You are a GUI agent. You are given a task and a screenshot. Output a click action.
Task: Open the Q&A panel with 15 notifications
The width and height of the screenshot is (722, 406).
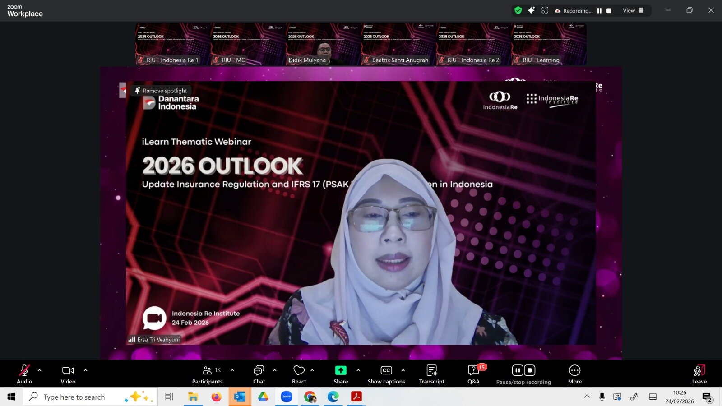(x=473, y=371)
